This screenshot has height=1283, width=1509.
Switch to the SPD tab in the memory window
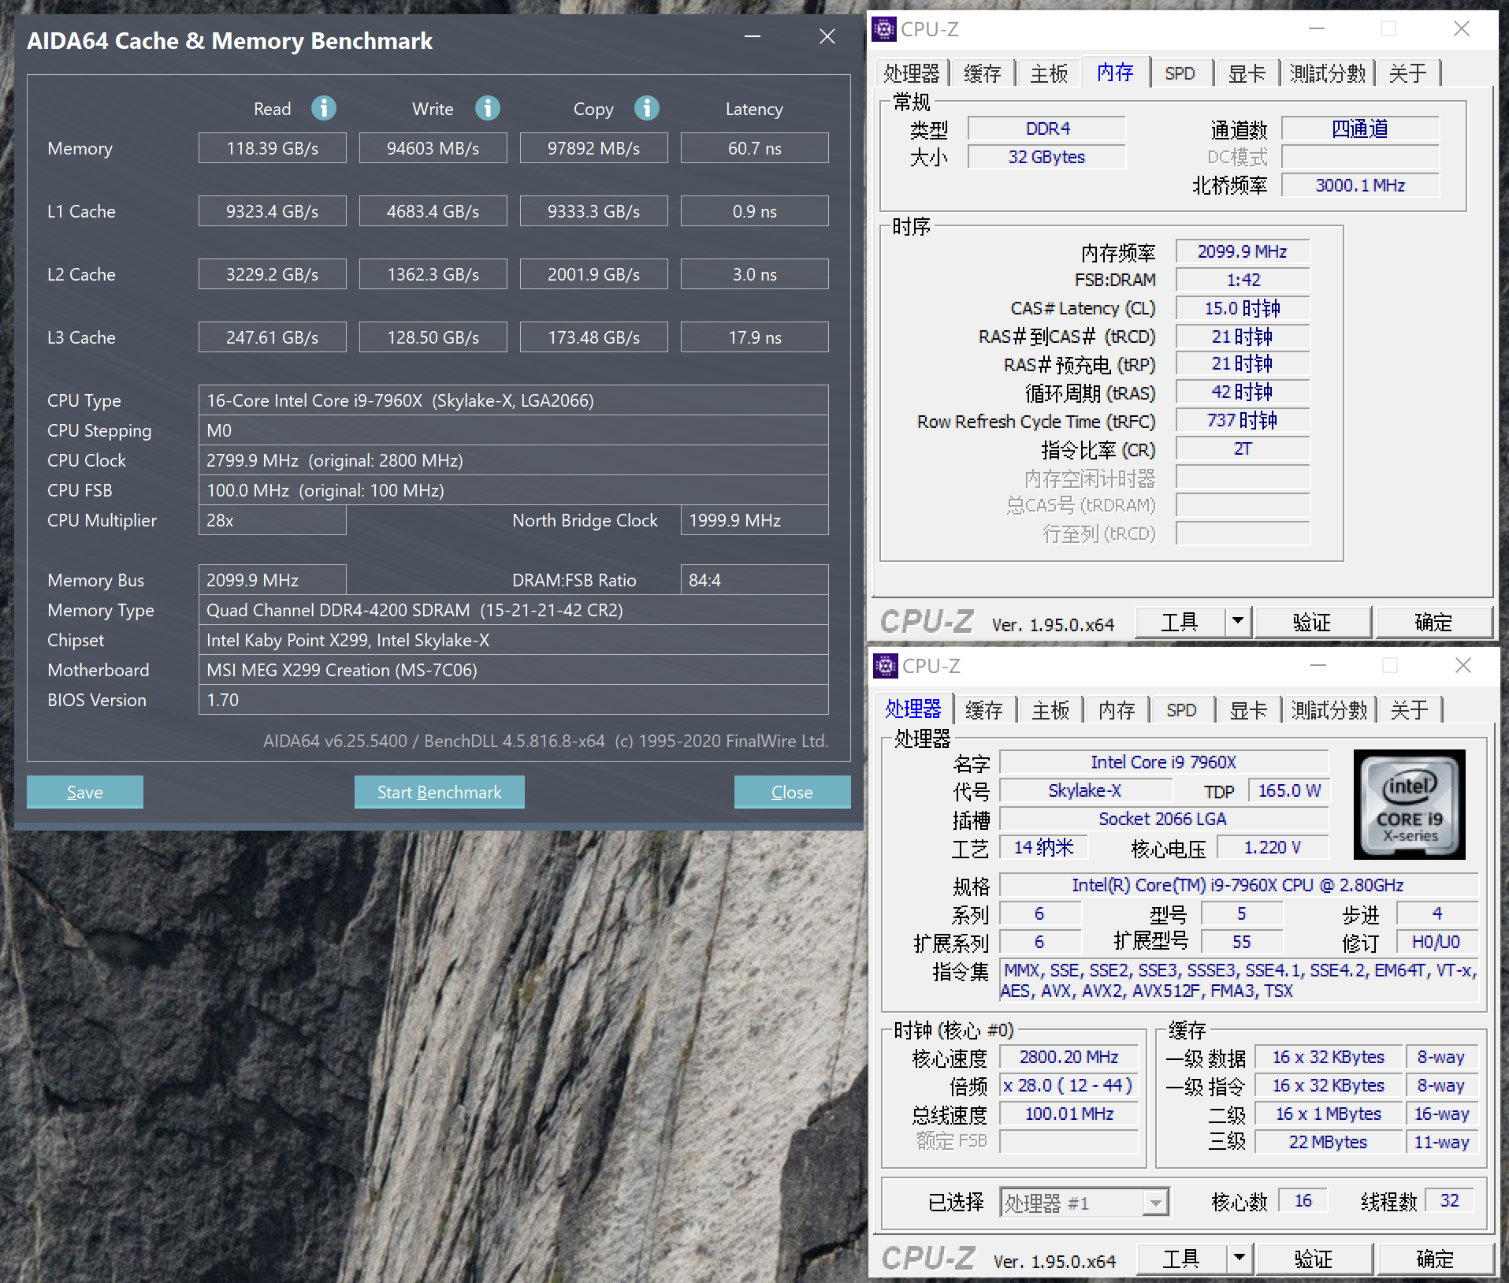(x=1181, y=73)
